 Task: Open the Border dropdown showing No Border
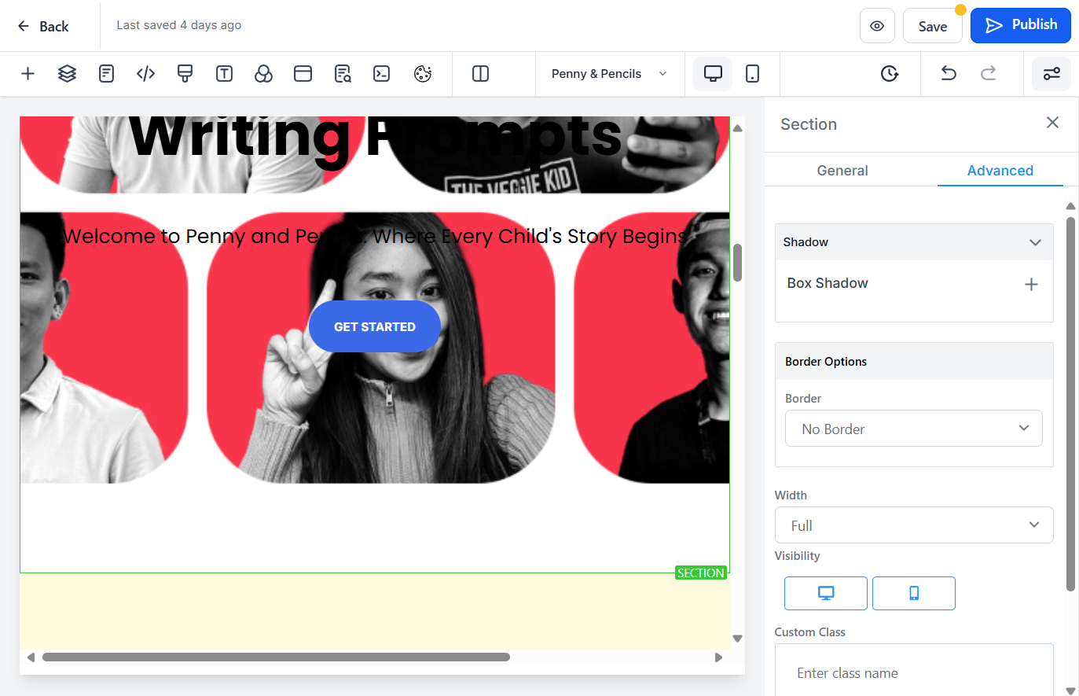914,429
